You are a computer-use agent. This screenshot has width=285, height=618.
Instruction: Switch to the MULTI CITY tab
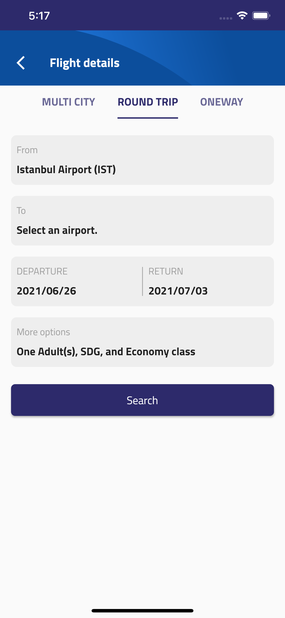(68, 102)
